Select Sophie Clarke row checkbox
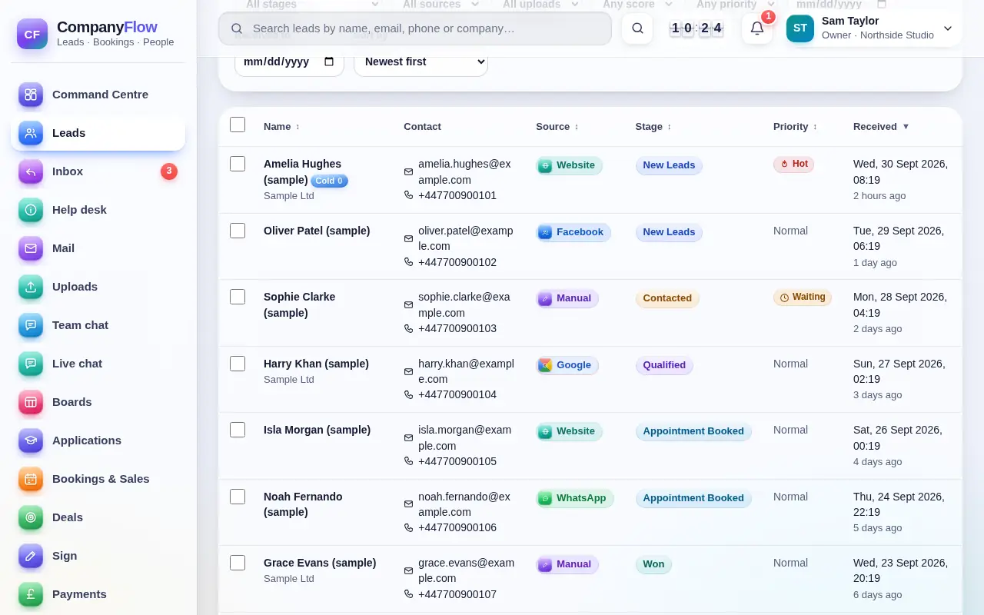This screenshot has height=615, width=984. [238, 297]
